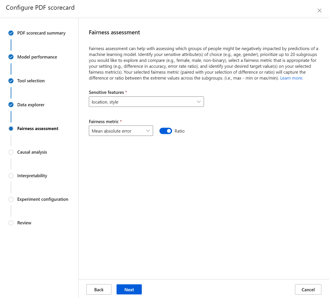
Task: Click the Experiment configuration step circle
Action: coord(11,200)
